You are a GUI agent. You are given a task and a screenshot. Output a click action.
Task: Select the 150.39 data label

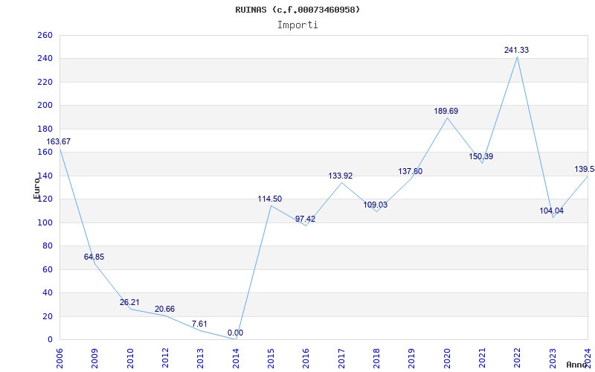click(480, 156)
